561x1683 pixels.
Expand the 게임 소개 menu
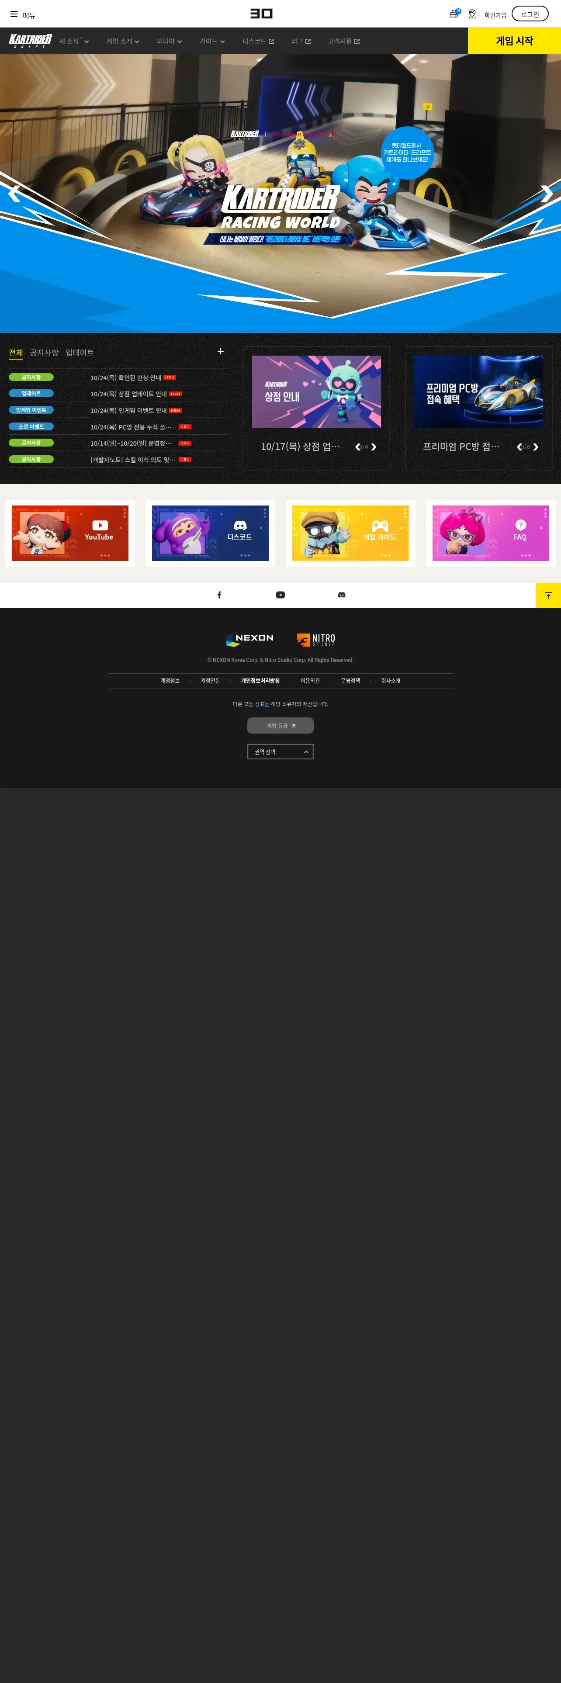coord(123,41)
